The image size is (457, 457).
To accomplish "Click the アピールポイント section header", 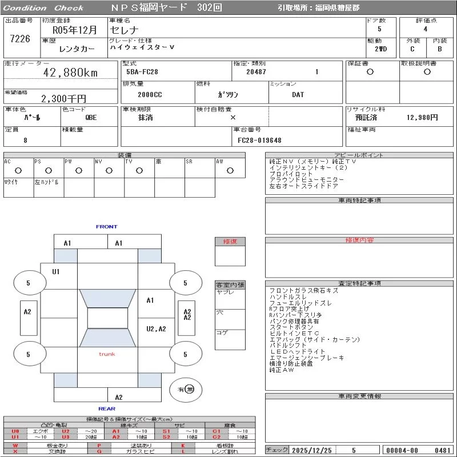I will (x=360, y=155).
